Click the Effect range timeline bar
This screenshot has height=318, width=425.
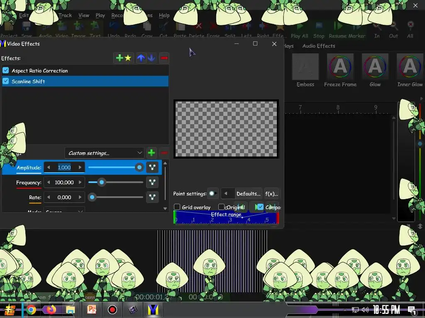point(226,217)
